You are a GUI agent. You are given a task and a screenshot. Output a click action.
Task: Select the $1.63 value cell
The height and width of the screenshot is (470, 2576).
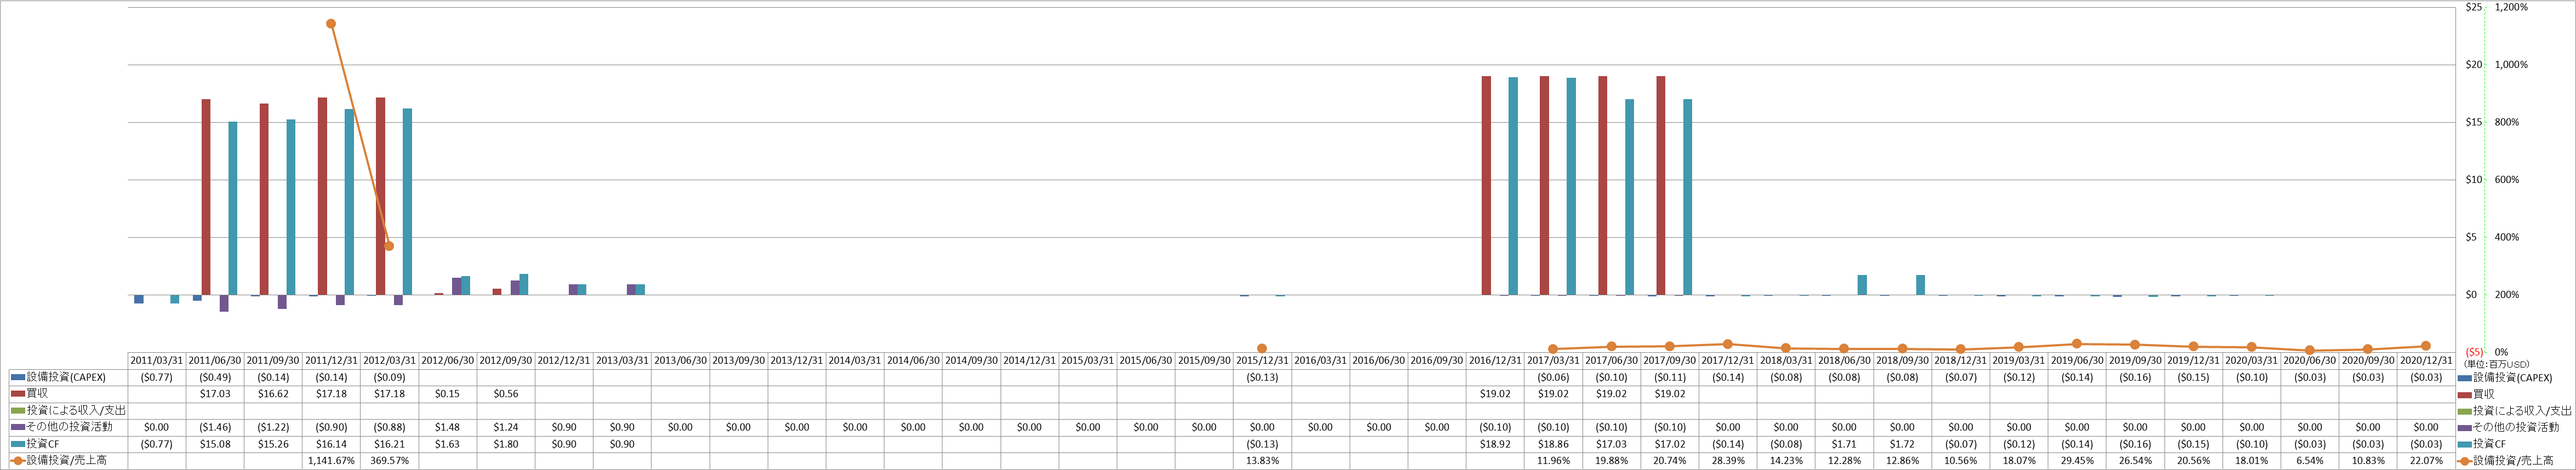(x=447, y=444)
